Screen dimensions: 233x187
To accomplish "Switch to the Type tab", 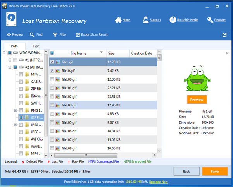I will coord(36,46).
